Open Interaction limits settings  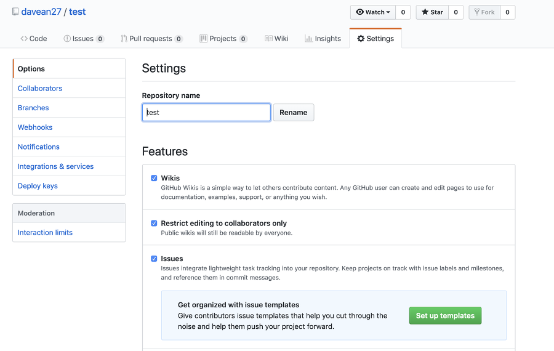[x=69, y=233]
